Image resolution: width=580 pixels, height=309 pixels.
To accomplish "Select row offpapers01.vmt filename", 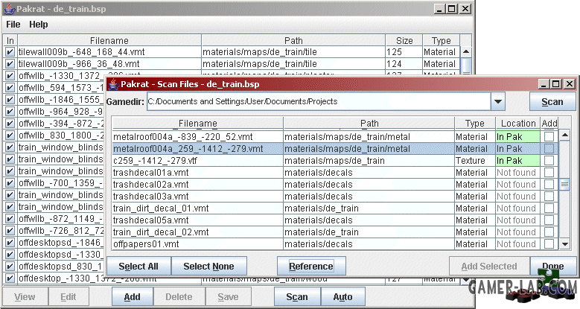I will click(x=146, y=244).
